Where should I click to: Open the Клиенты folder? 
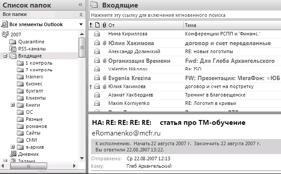tap(36, 98)
